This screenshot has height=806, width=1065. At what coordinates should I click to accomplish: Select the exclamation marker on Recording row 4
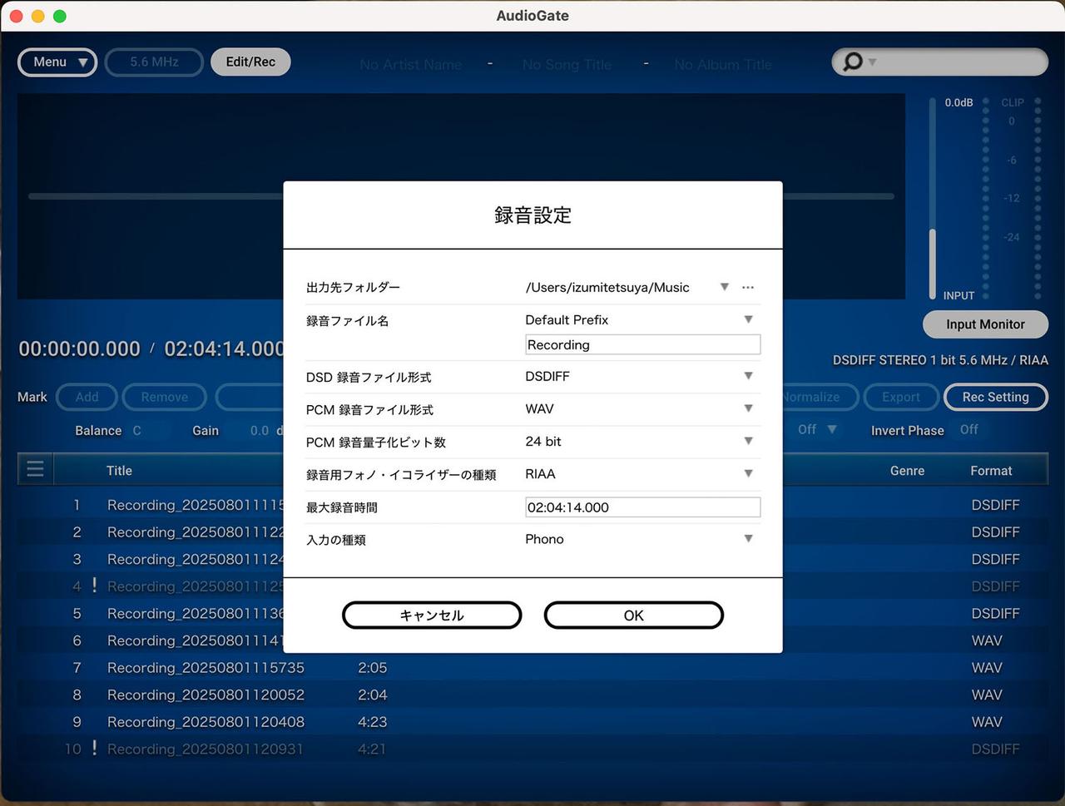[x=92, y=586]
